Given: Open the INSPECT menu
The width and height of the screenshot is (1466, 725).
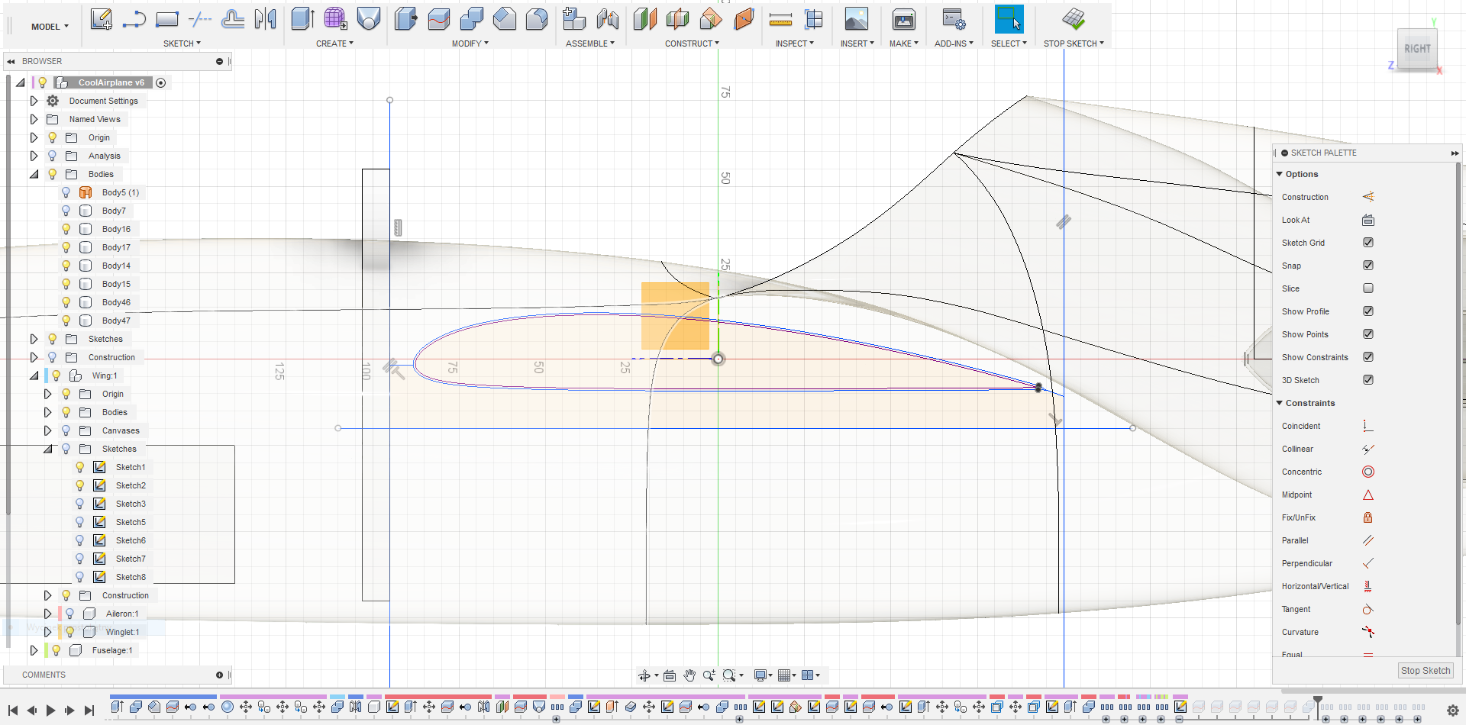Looking at the screenshot, I should pyautogui.click(x=794, y=43).
